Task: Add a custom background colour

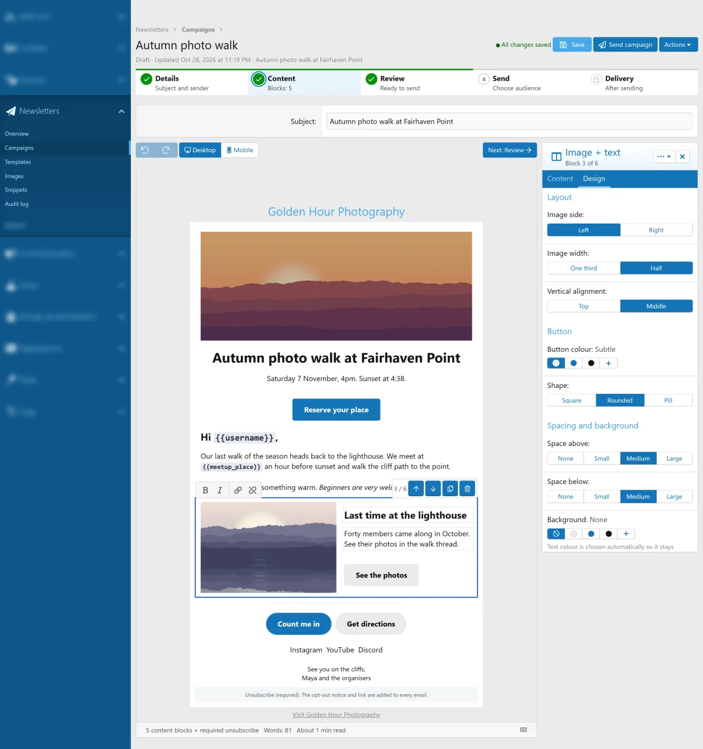Action: click(x=626, y=534)
